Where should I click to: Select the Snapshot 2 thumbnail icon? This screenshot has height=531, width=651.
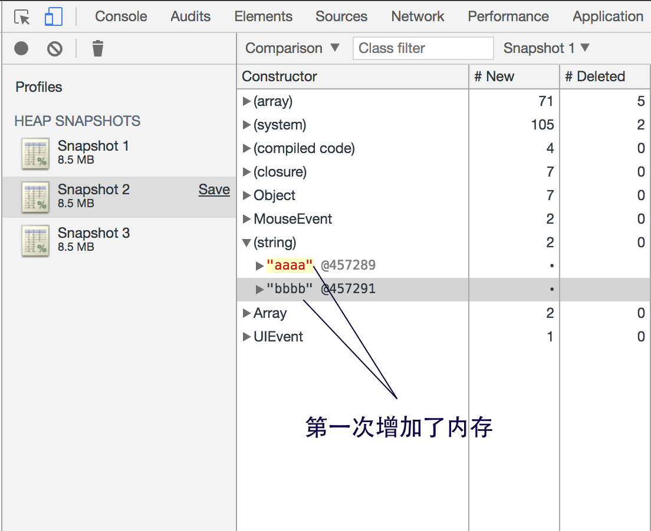[35, 197]
